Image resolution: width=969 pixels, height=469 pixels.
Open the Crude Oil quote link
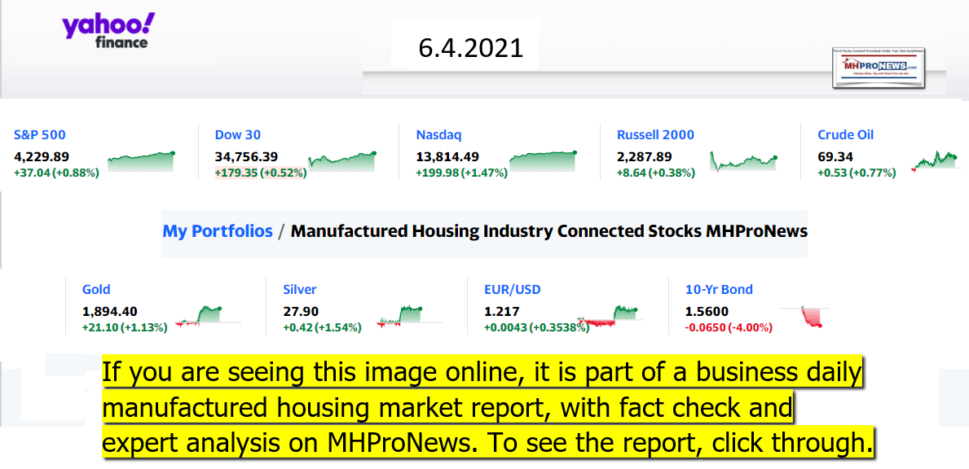(x=845, y=135)
